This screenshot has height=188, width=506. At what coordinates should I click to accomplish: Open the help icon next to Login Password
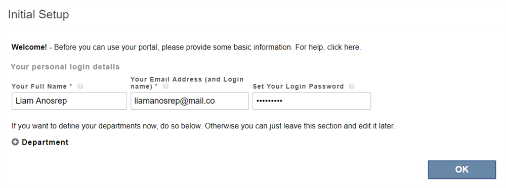(x=352, y=86)
